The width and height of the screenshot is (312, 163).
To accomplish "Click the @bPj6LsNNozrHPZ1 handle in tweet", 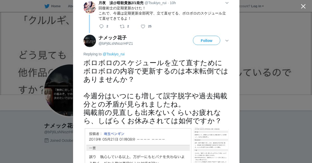I will click(116, 43).
